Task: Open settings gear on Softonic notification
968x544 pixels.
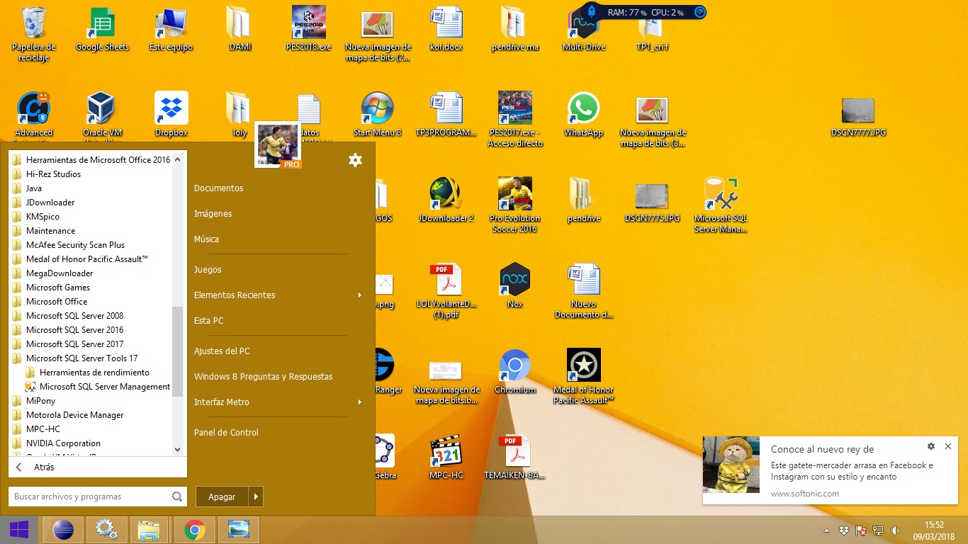Action: pyautogui.click(x=931, y=446)
